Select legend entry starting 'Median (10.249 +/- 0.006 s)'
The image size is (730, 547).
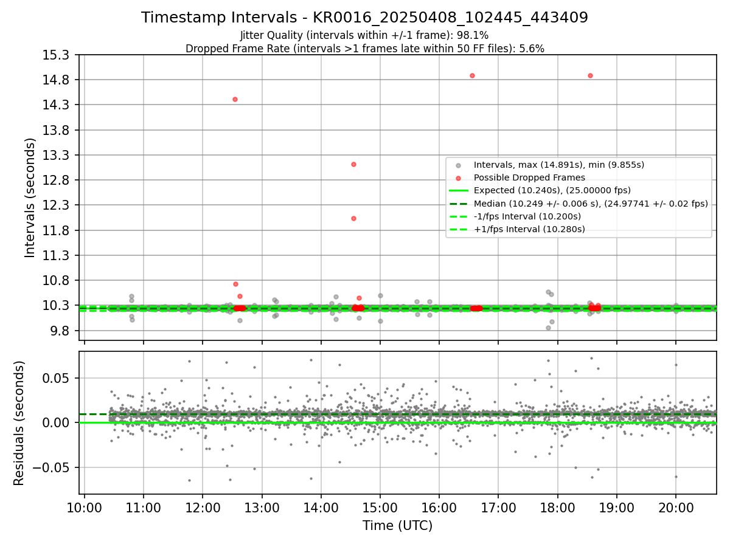pos(591,204)
